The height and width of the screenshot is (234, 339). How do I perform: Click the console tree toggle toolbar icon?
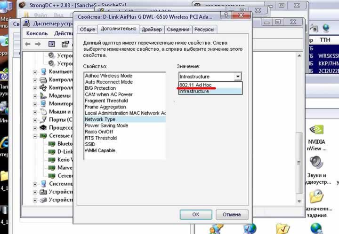(x=52, y=44)
